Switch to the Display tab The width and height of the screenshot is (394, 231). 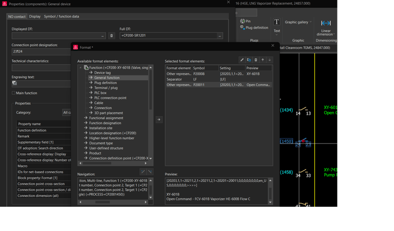coord(35,17)
